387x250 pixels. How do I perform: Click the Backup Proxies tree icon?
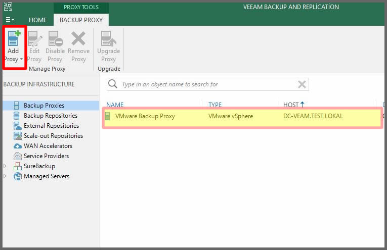point(17,106)
